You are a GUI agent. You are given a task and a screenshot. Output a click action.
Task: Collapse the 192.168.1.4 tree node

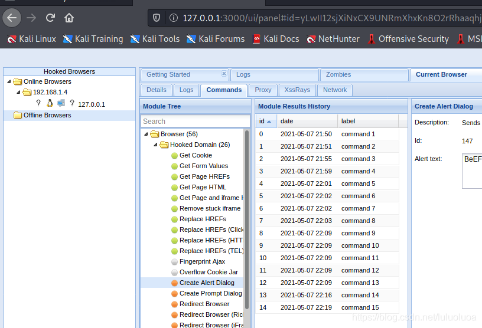pyautogui.click(x=18, y=92)
